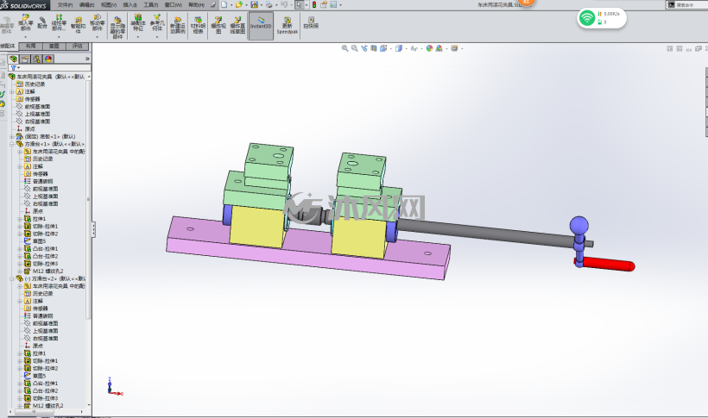This screenshot has height=418, width=708.
Task: Click Zoom to Fit in view toolbar
Action: tap(345, 48)
